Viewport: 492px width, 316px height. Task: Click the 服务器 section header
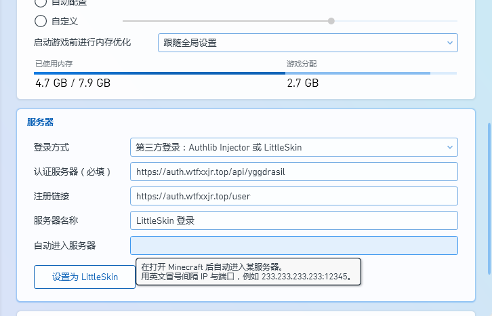(41, 123)
